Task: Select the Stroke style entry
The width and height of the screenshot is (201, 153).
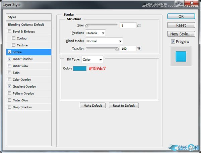Action: [x=30, y=52]
